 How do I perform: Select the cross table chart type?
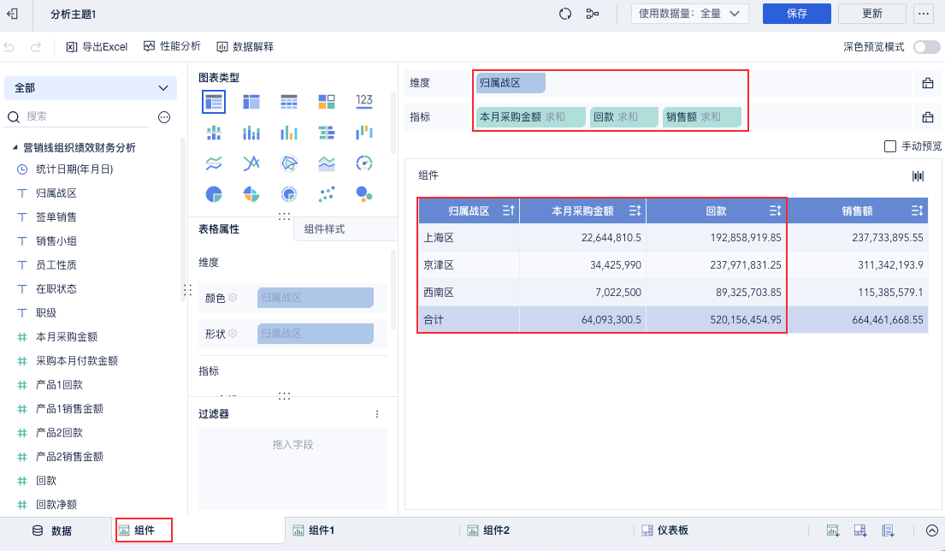point(251,102)
